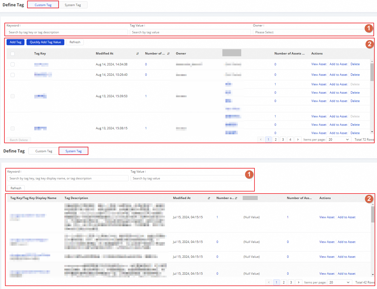Go to previous page in system tag pagination
This screenshot has width=377, height=289.
[x=269, y=282]
